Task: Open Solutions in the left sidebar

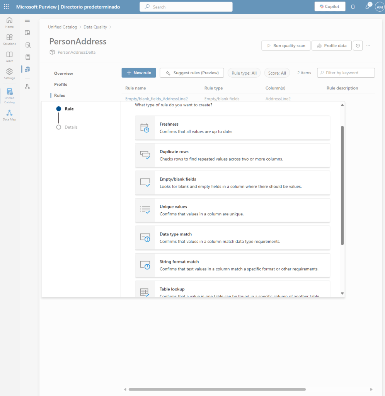Action: (x=9, y=39)
